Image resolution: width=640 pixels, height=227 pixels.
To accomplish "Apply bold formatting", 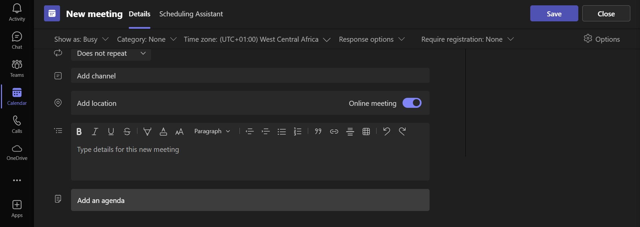I will click(79, 132).
